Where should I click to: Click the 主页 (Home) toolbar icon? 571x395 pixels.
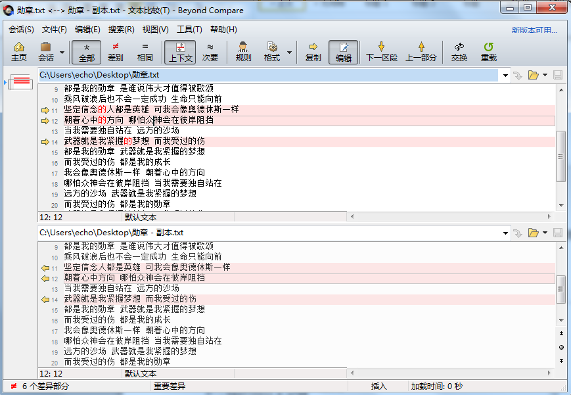[x=18, y=51]
